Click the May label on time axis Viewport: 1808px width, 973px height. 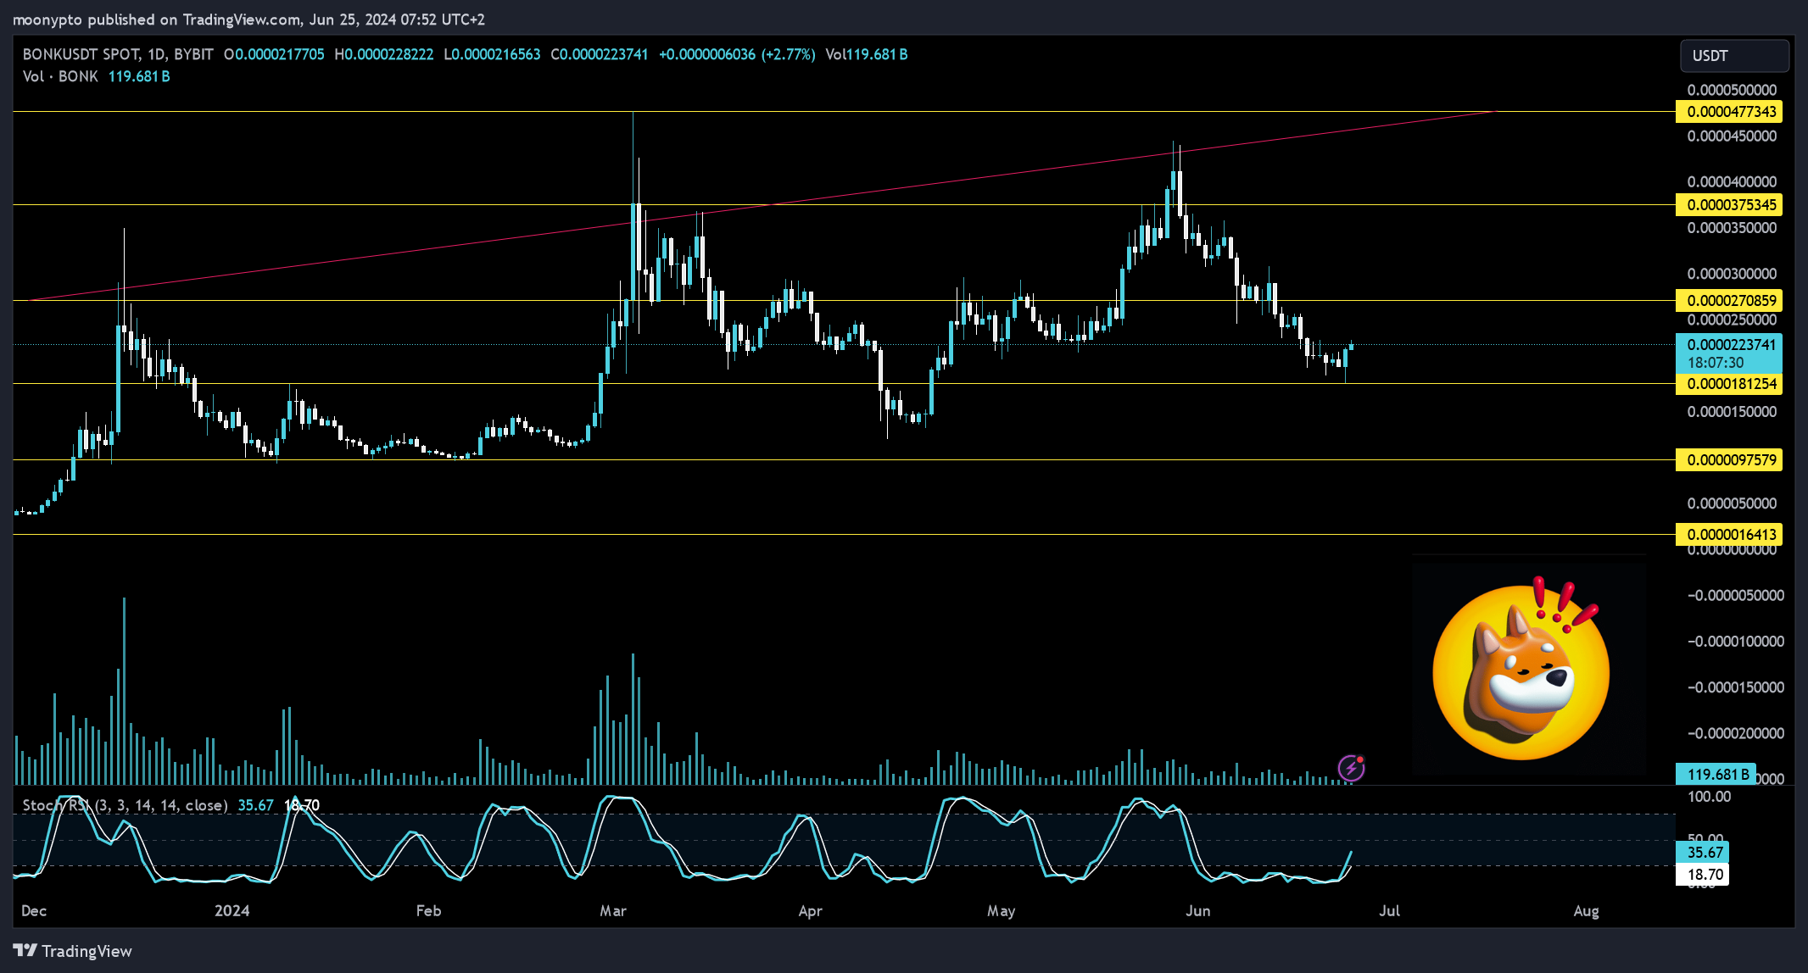(x=1002, y=911)
